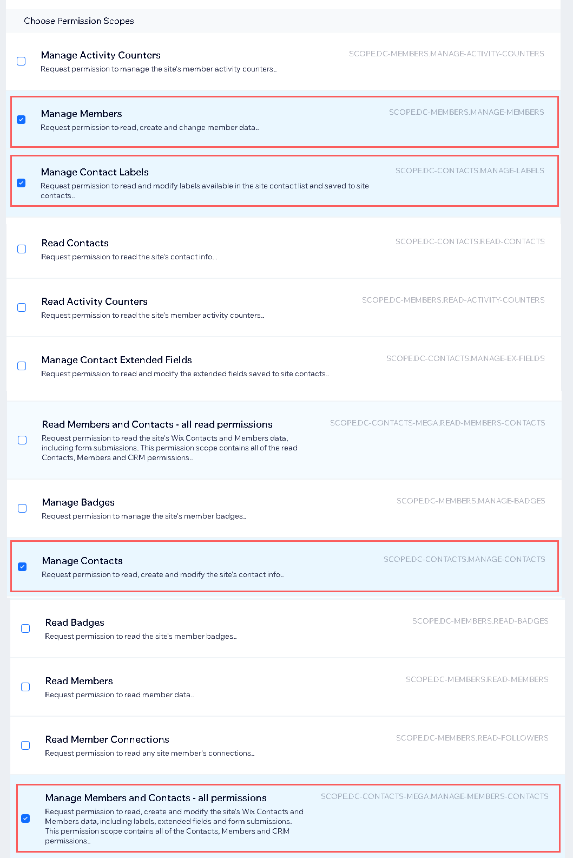Click the SCOPE.DC-MEMBERS.MANAGE-MEMBERS identifier

pyautogui.click(x=466, y=112)
